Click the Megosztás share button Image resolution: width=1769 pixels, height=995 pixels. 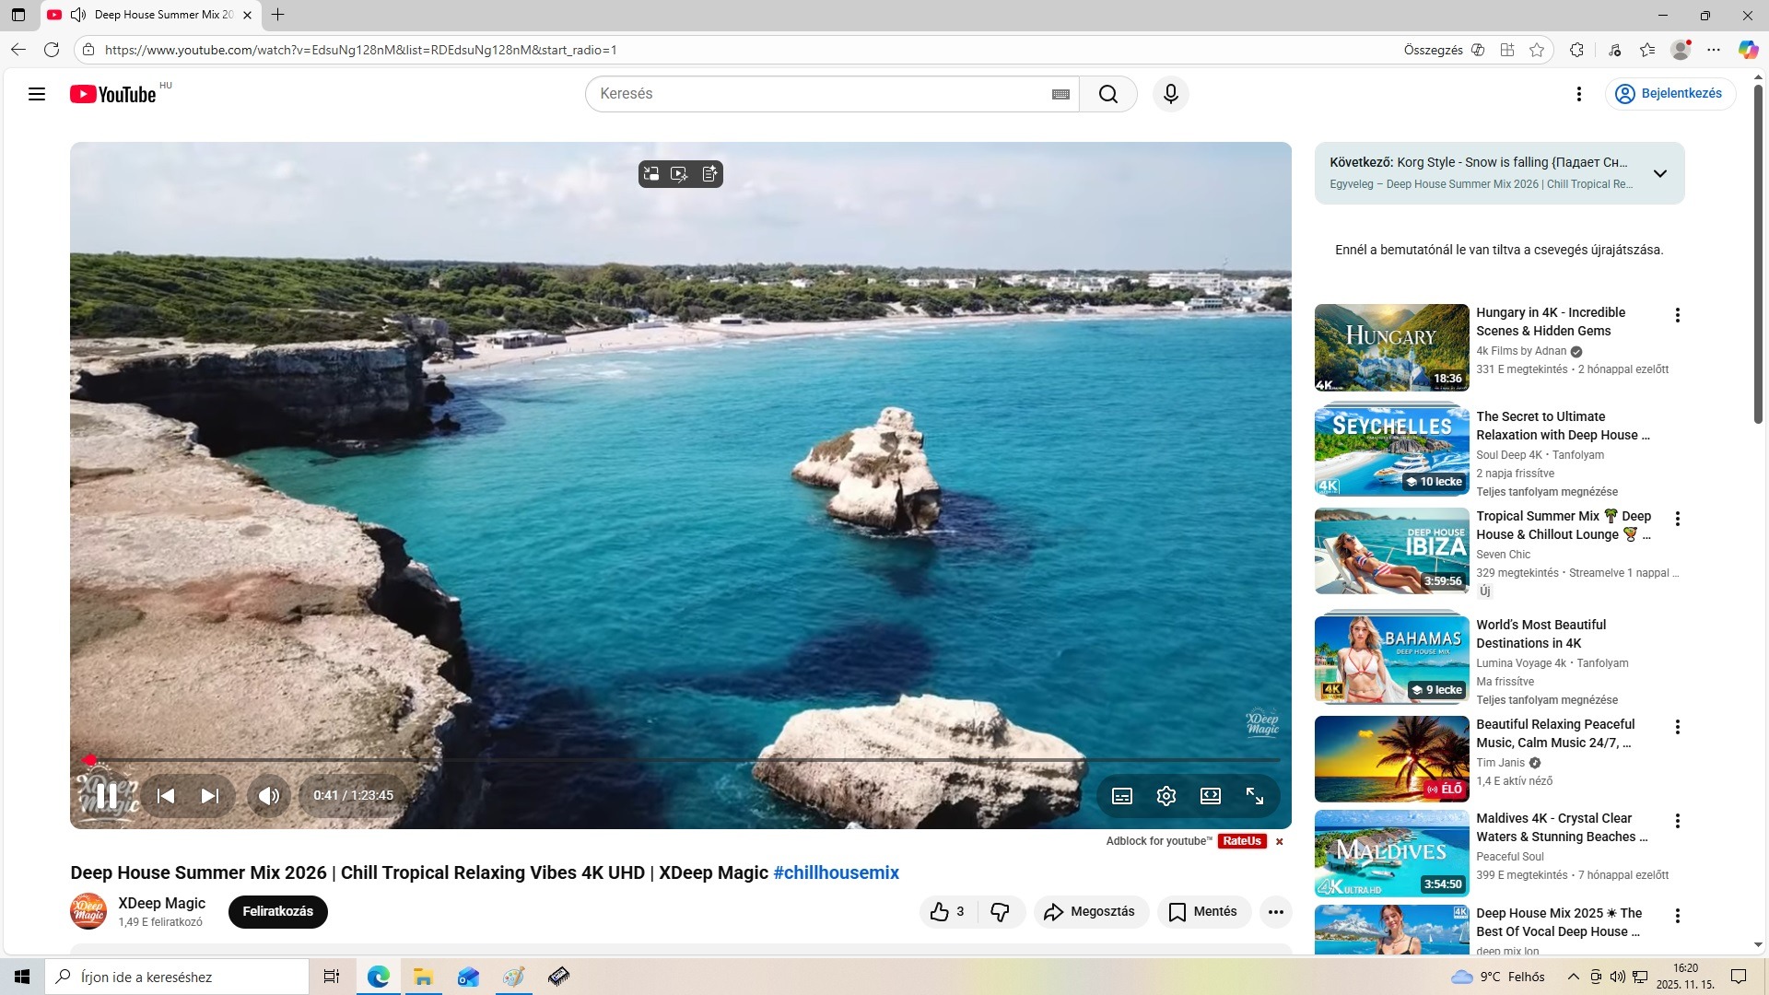tap(1090, 912)
